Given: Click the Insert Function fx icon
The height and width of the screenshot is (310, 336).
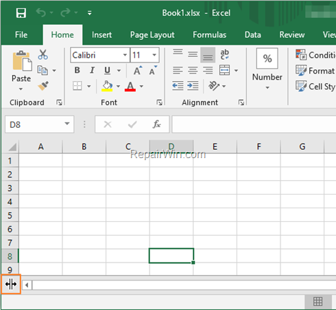Looking at the screenshot, I should point(156,124).
